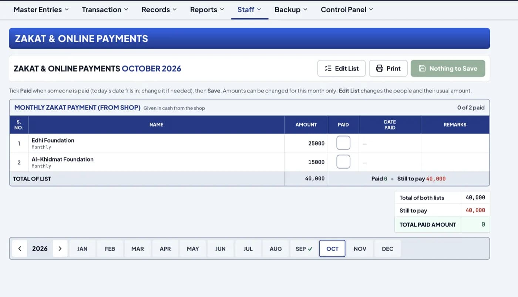Select the FEB month tab

click(x=110, y=249)
